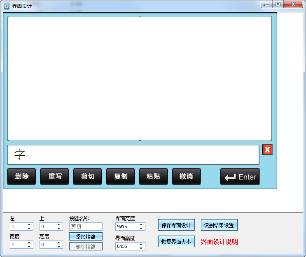Increase 界面宽度 using up arrow

[141, 225]
